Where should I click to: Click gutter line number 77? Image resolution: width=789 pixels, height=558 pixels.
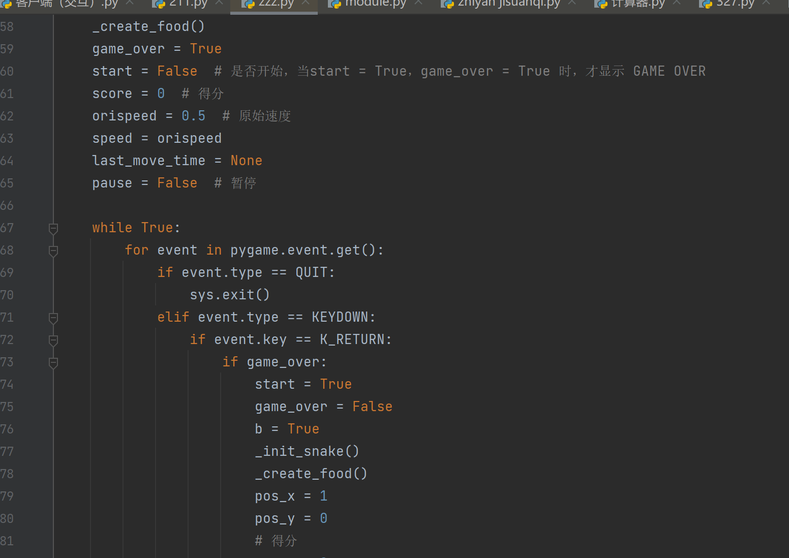pyautogui.click(x=7, y=451)
